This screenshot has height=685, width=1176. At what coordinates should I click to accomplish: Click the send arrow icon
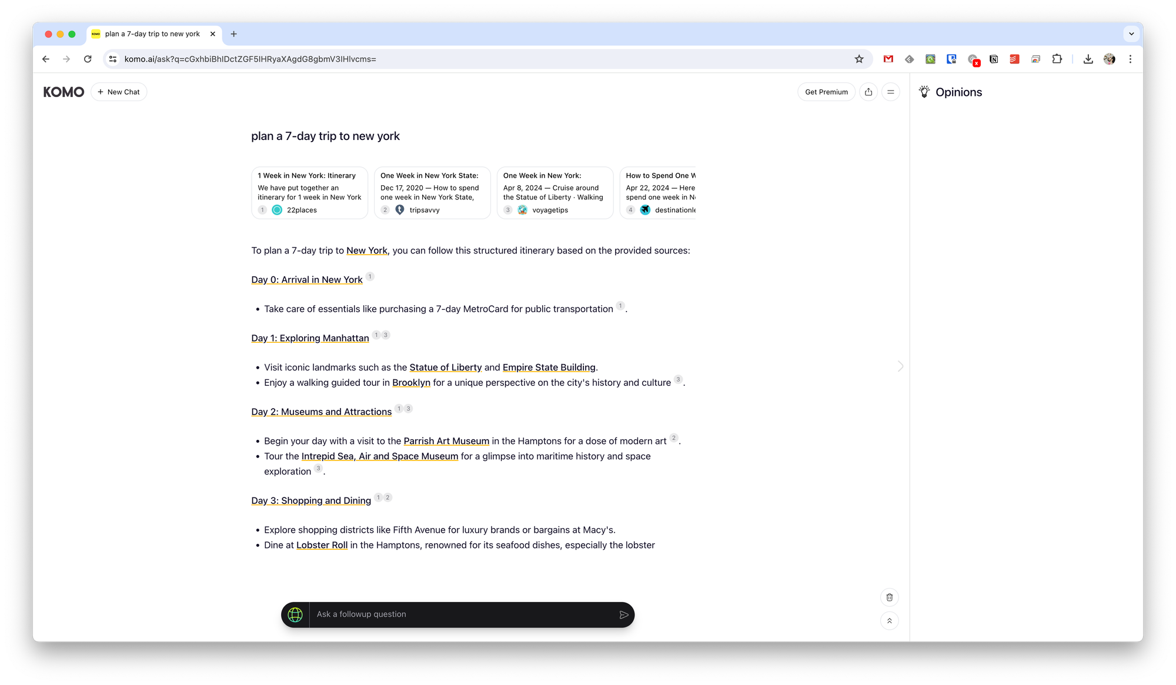point(623,614)
